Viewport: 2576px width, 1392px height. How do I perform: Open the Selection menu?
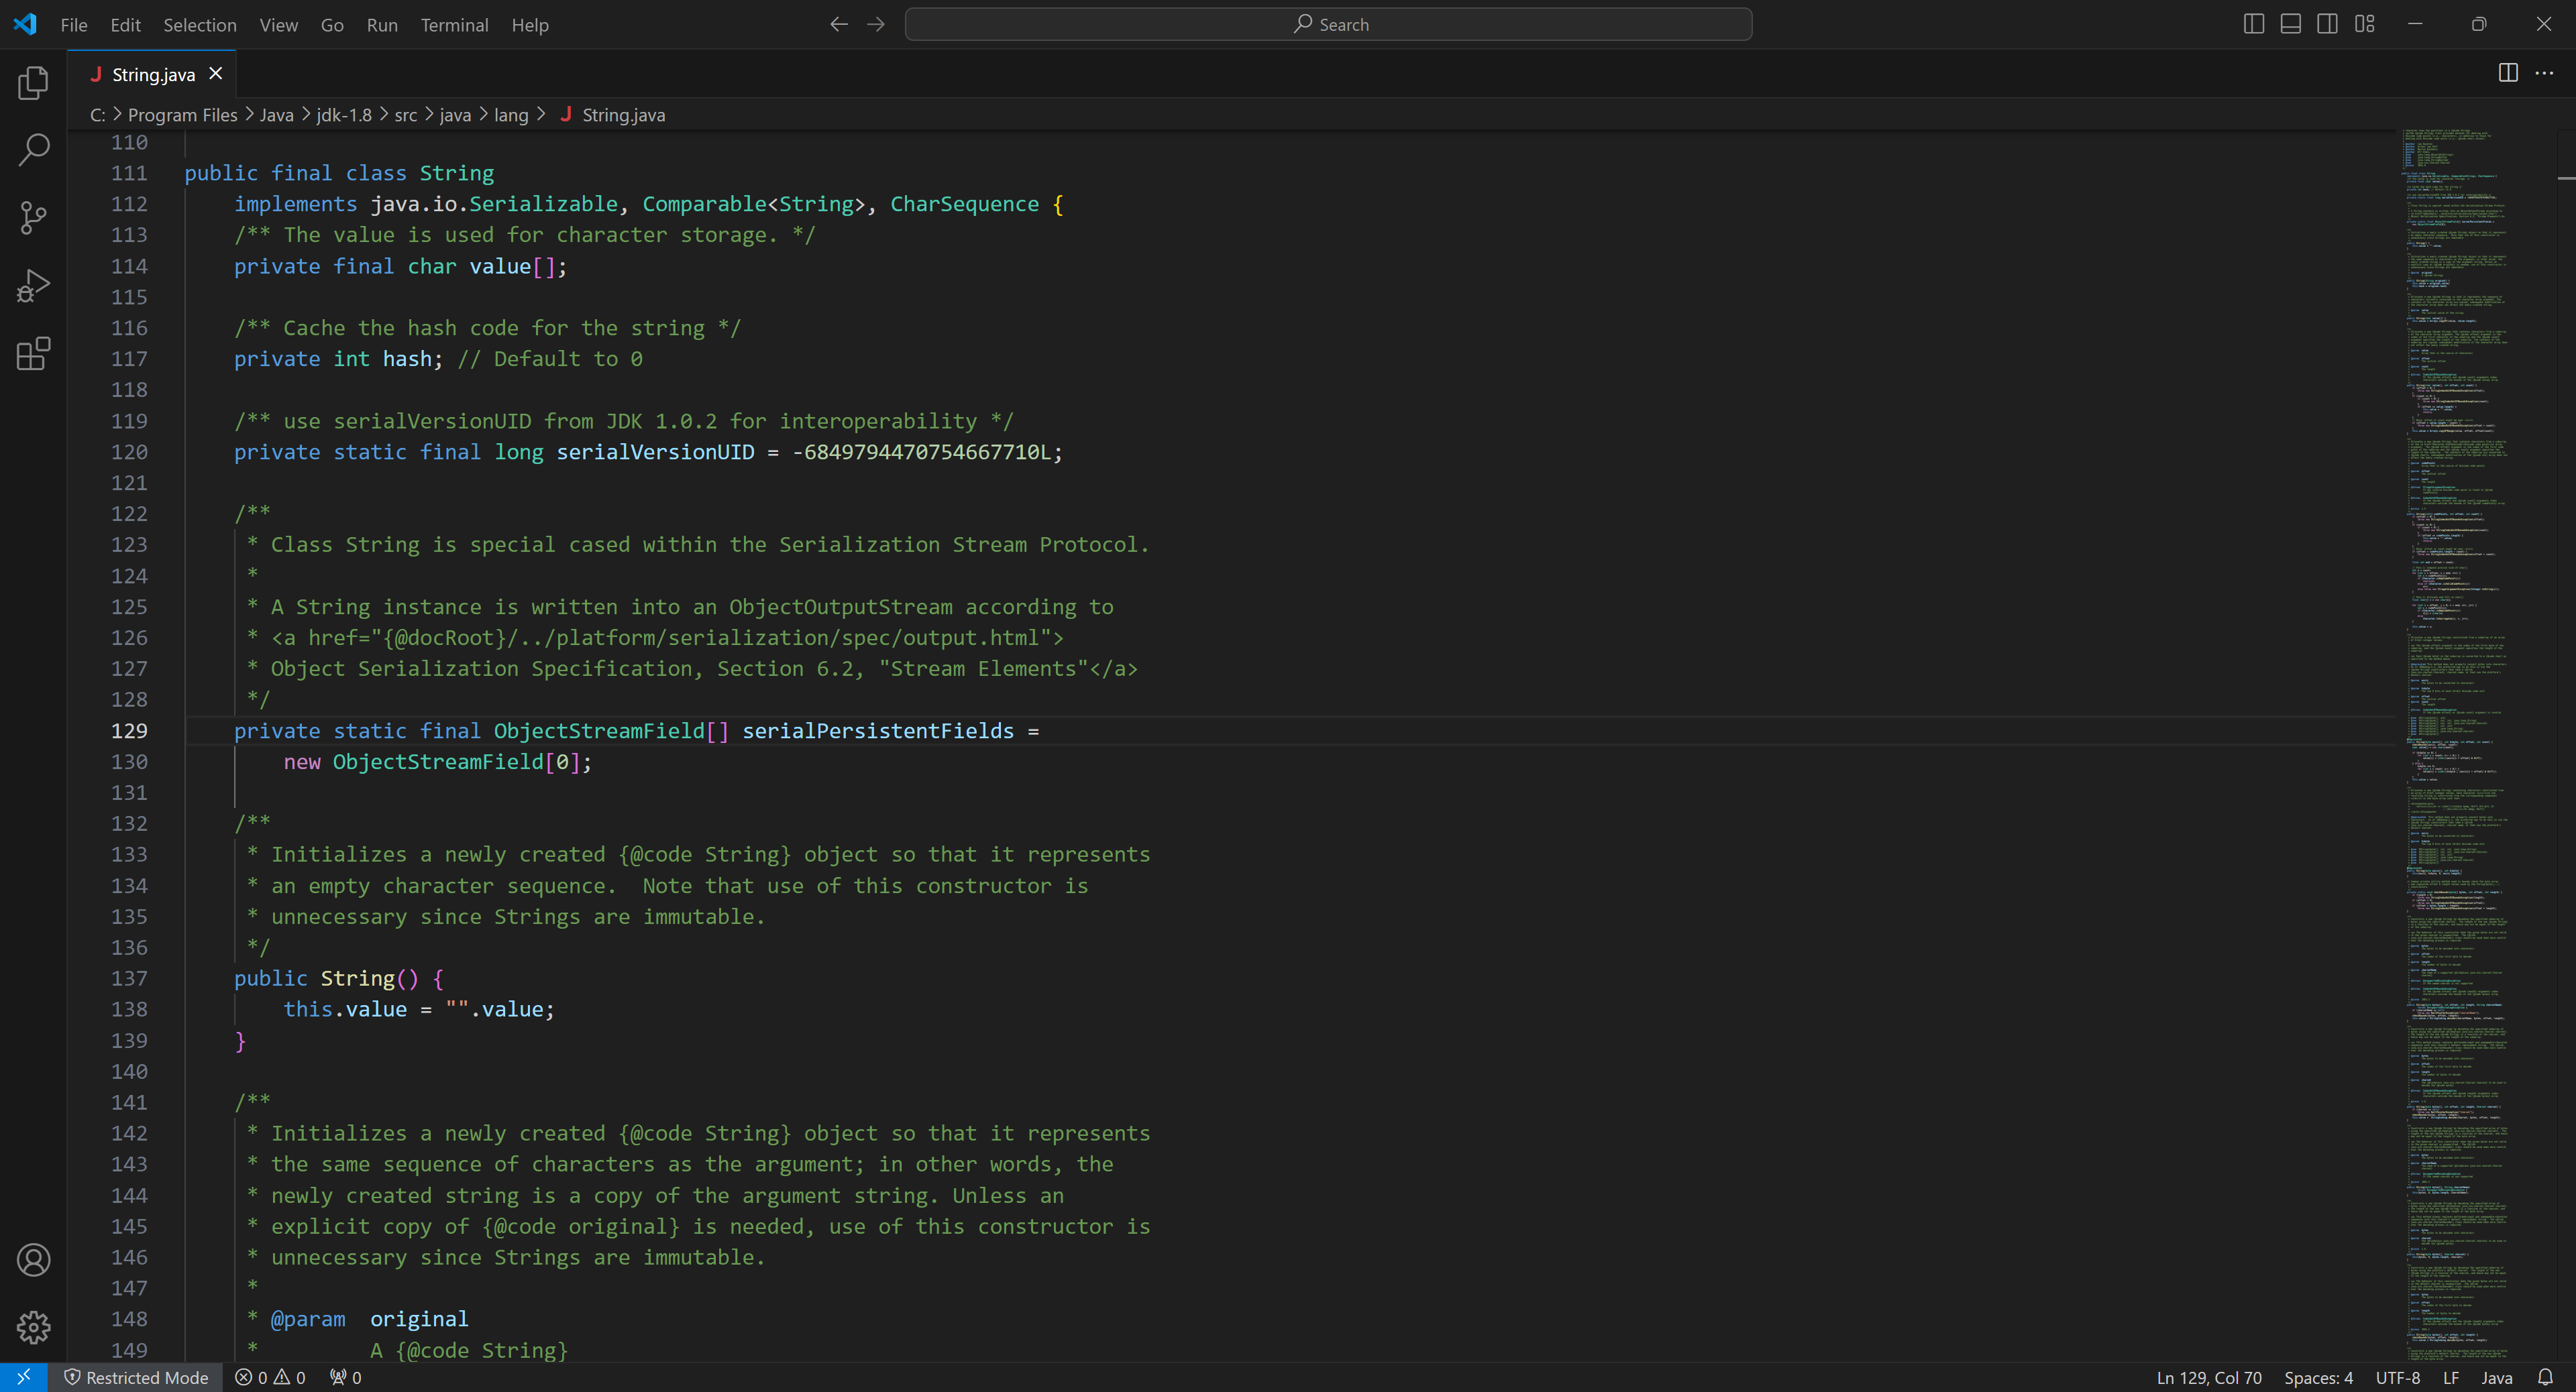(200, 25)
